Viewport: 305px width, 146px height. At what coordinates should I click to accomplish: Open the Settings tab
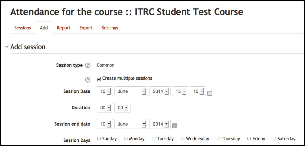[x=110, y=28]
